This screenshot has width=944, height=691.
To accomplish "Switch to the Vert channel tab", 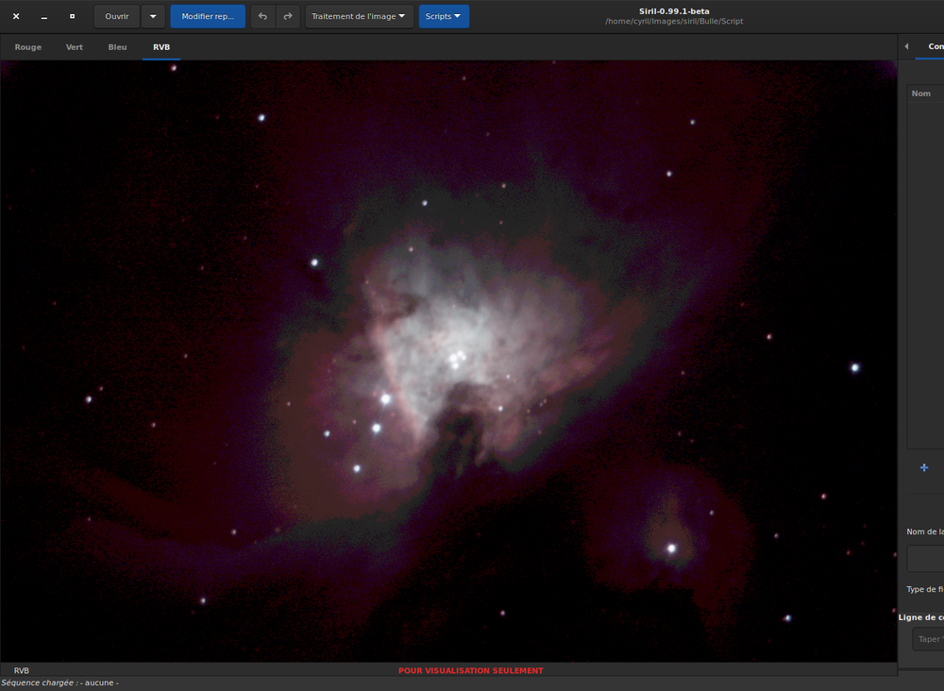I will [74, 47].
